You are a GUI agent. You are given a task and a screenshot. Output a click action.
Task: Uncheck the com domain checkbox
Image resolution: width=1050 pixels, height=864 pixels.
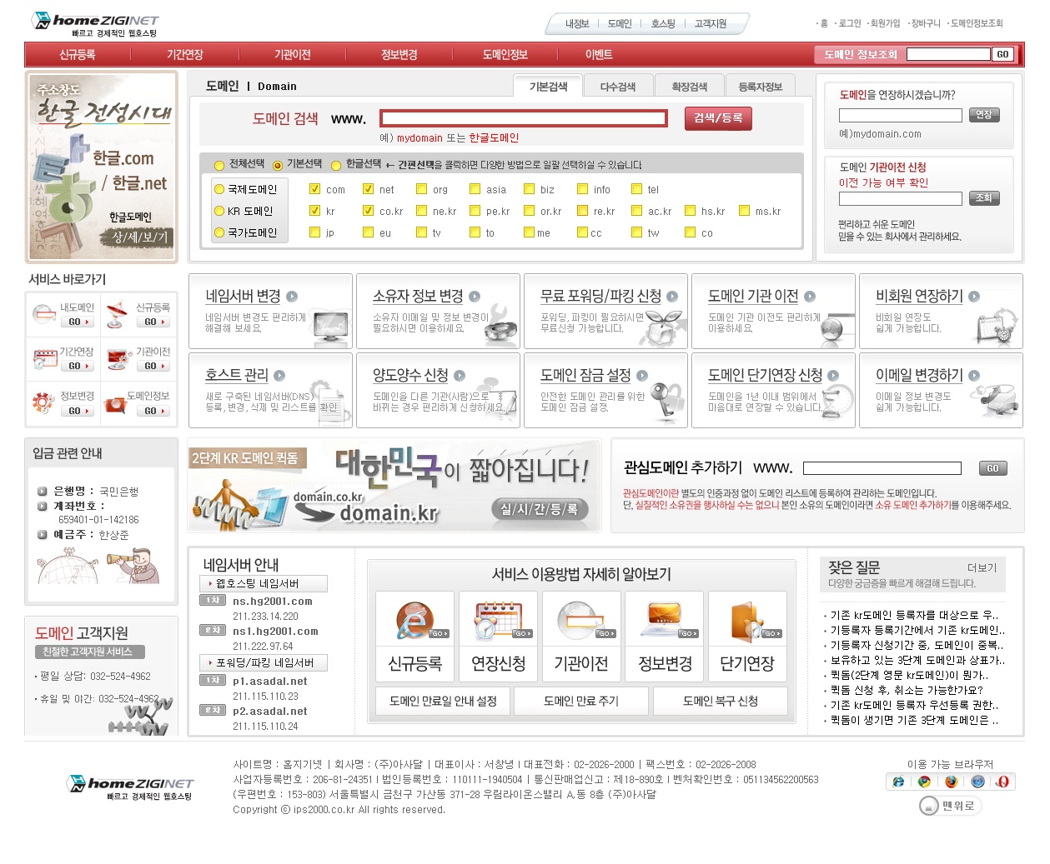314,189
